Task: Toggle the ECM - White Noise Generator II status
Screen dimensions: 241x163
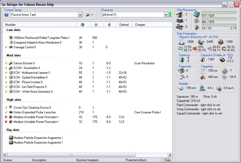Action: (6, 92)
